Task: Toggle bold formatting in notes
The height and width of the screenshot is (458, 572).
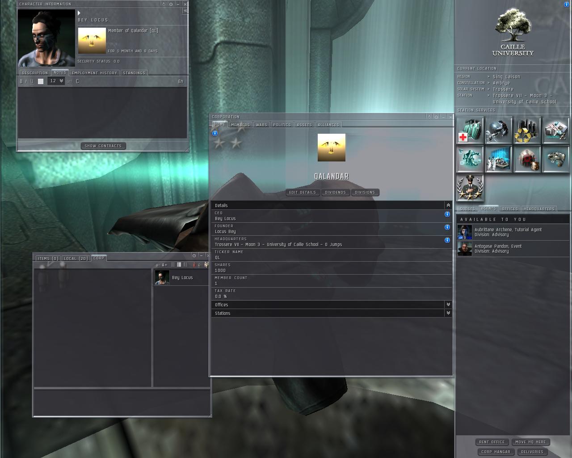Action: point(21,81)
